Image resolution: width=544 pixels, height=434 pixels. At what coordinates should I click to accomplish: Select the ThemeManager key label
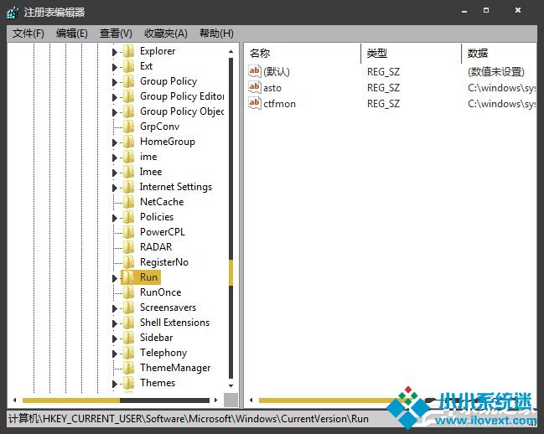click(x=175, y=368)
